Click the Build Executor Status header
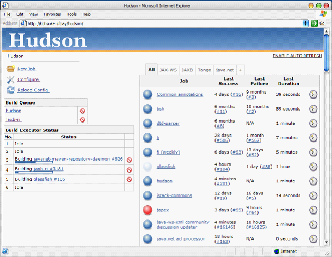The width and height of the screenshot is (332, 257). pos(69,130)
